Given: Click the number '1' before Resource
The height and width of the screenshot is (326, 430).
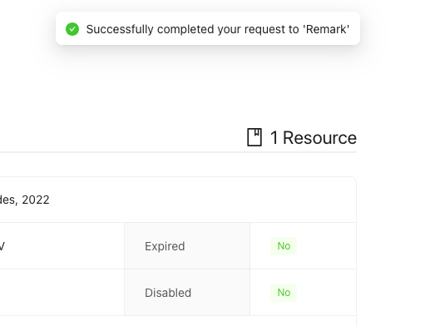Looking at the screenshot, I should (x=274, y=137).
